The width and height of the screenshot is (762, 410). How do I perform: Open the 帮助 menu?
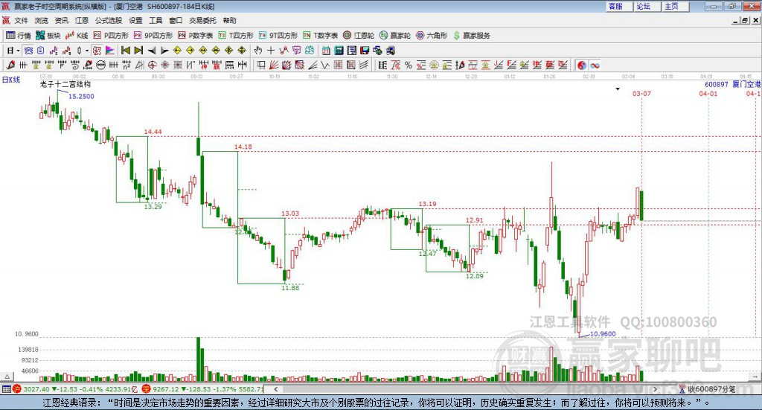[x=229, y=20]
